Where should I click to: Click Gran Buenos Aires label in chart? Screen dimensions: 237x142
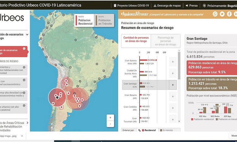(131, 62)
